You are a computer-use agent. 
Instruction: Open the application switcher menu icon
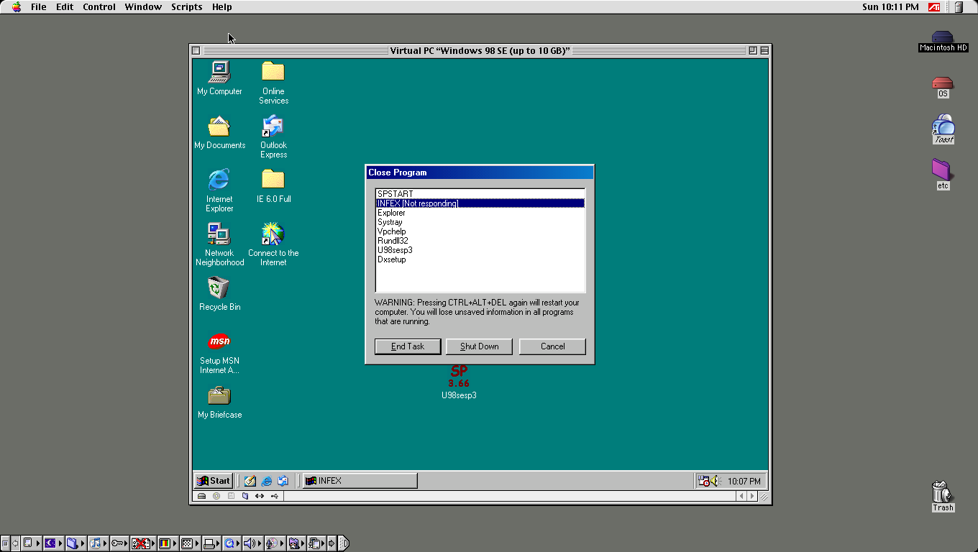pos(959,7)
